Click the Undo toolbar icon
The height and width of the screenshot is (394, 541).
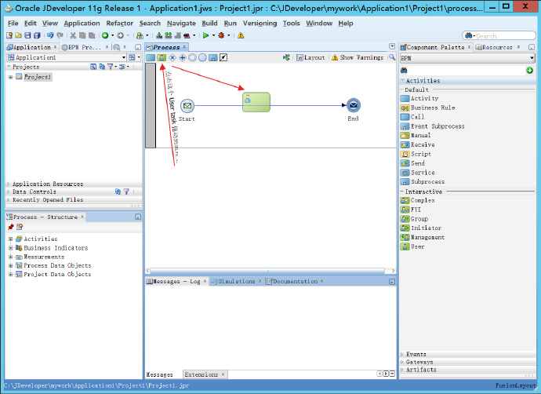click(50, 35)
